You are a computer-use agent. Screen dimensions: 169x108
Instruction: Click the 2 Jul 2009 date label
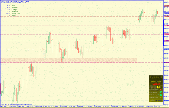[x=80, y=106]
